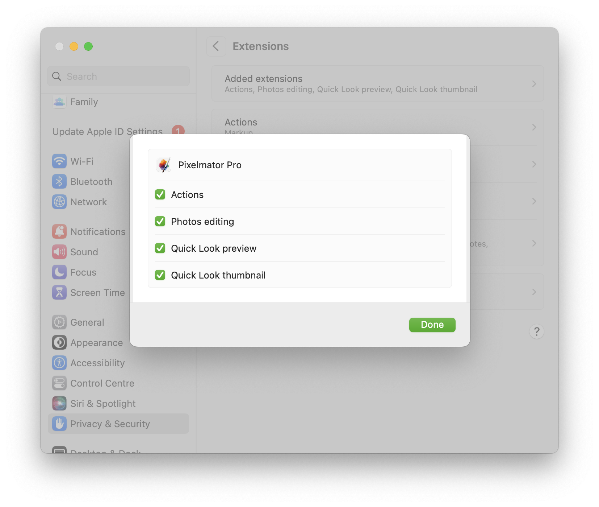Expand the chevron on the row ending 'otes,'
The image size is (599, 507).
pyautogui.click(x=534, y=243)
